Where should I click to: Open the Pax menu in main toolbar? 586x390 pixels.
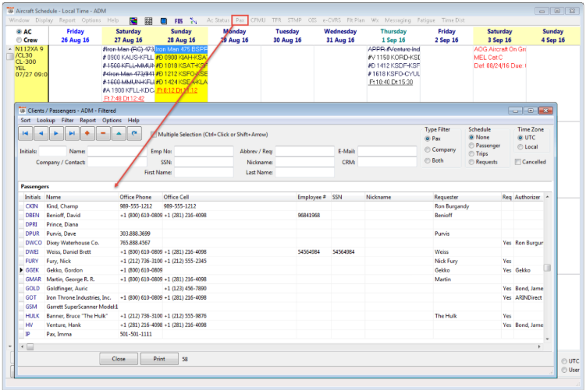pyautogui.click(x=240, y=19)
